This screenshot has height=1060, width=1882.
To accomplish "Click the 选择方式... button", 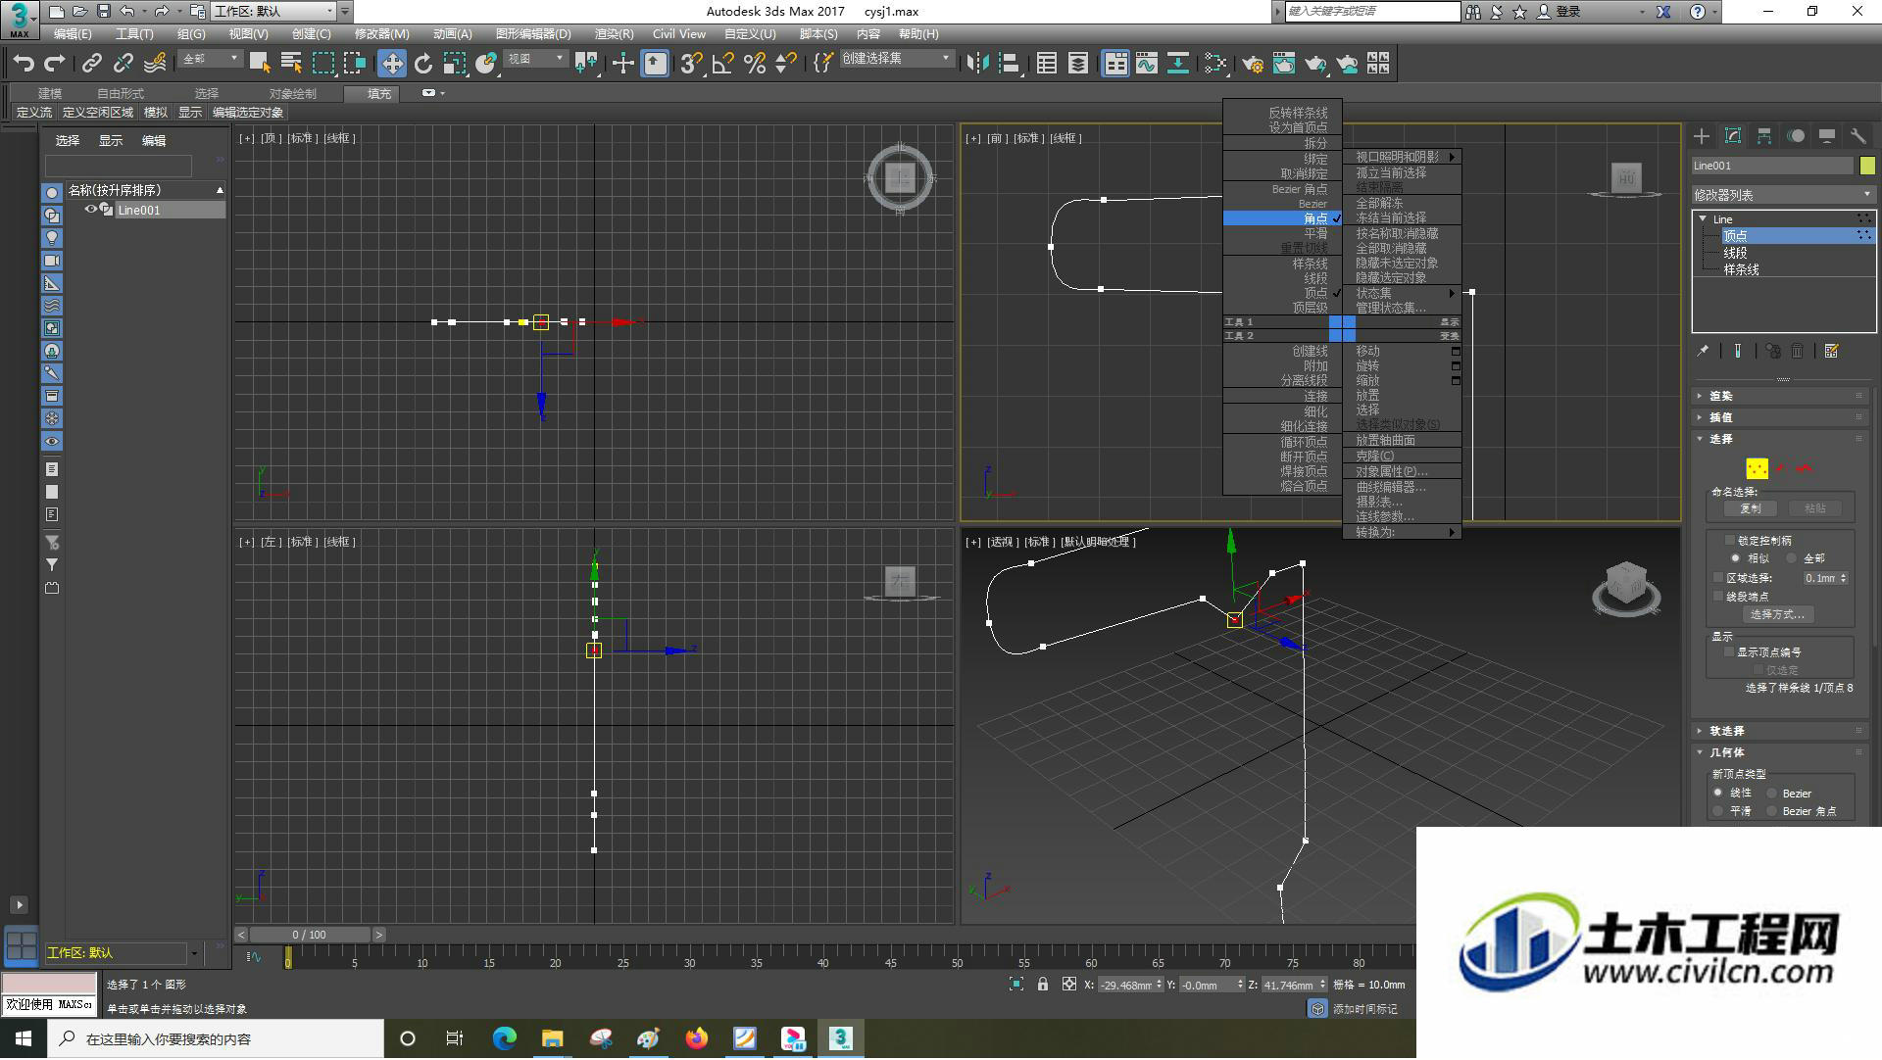I will [1778, 614].
